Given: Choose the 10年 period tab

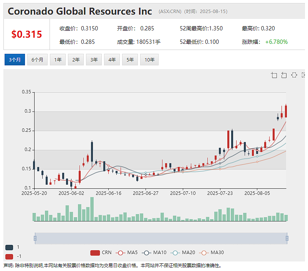Looking at the screenshot, I should [x=149, y=60].
